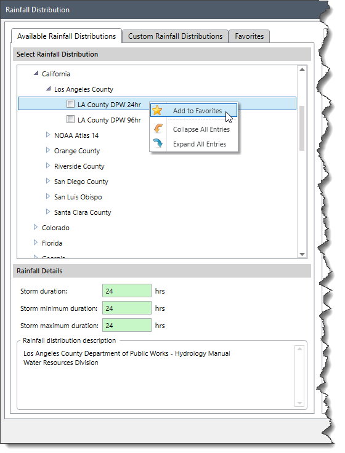Switch to Custom Rainfall Distributions tab

point(175,36)
